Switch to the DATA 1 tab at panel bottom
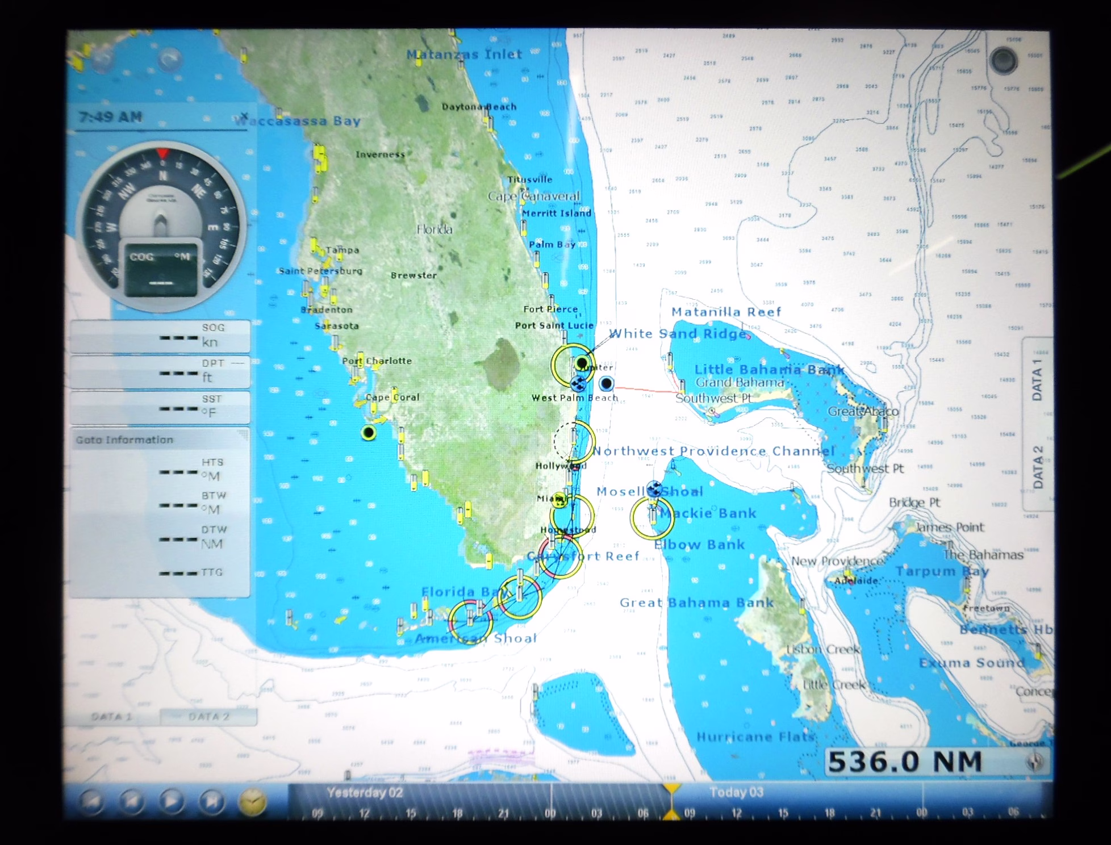This screenshot has height=845, width=1111. [111, 717]
